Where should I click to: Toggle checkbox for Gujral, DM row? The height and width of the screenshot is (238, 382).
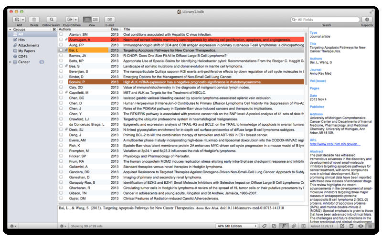(x=61, y=198)
